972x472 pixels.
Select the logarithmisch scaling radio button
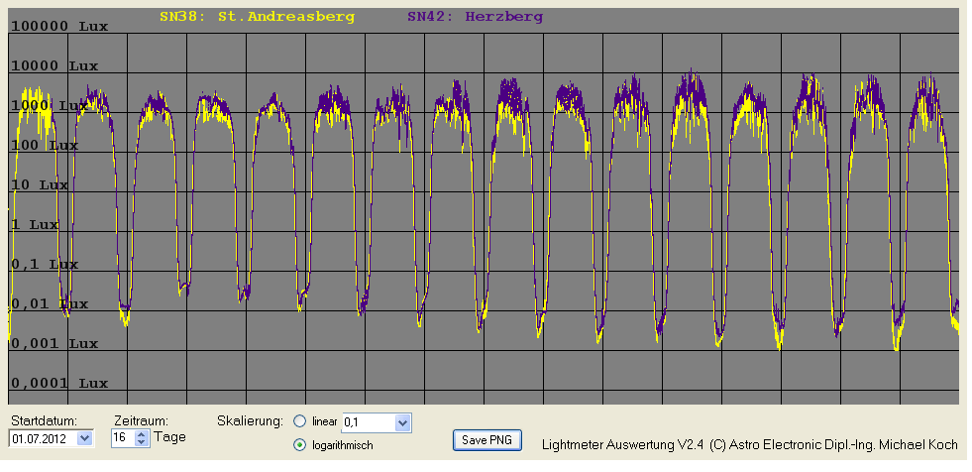click(x=300, y=445)
